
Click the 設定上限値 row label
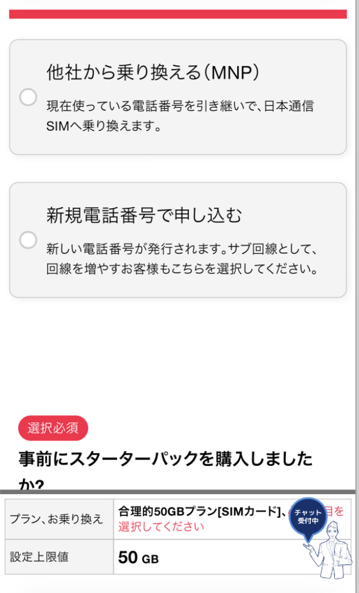(x=39, y=557)
